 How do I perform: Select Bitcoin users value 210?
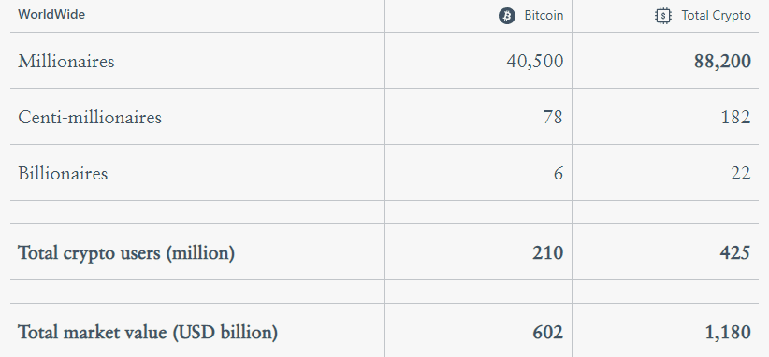(548, 253)
